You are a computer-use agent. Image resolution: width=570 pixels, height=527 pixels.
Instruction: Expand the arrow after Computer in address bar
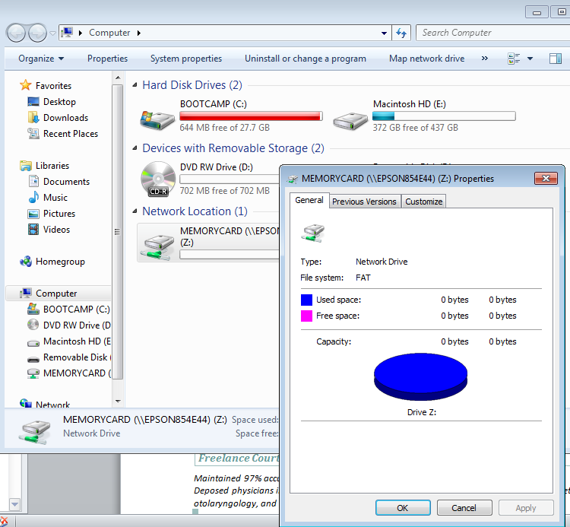click(x=139, y=33)
